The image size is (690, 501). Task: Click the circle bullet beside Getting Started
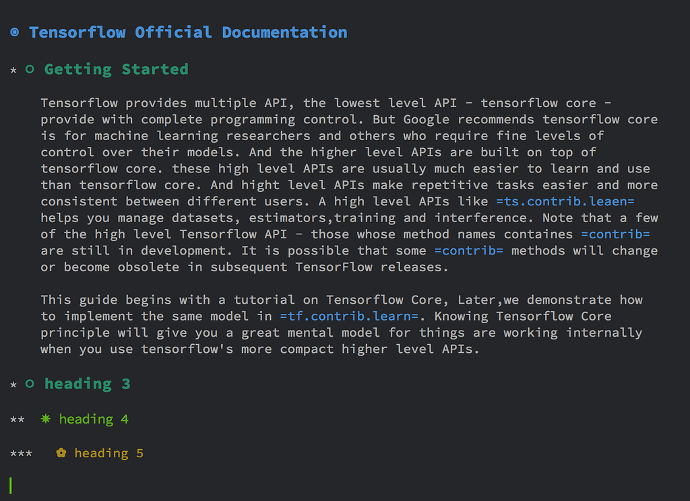tap(29, 69)
